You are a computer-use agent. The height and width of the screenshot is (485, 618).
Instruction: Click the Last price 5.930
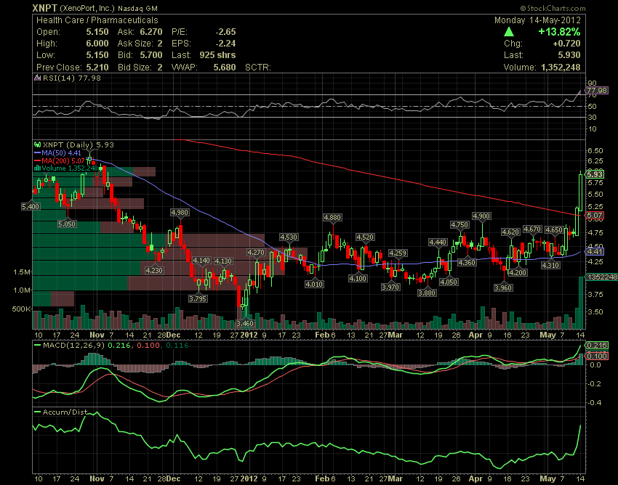569,55
